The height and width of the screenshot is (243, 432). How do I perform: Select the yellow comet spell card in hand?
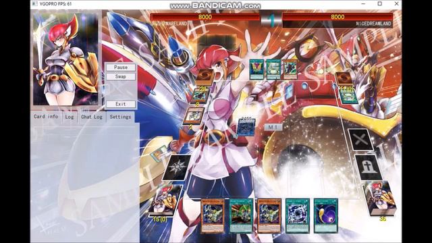pyautogui.click(x=326, y=216)
